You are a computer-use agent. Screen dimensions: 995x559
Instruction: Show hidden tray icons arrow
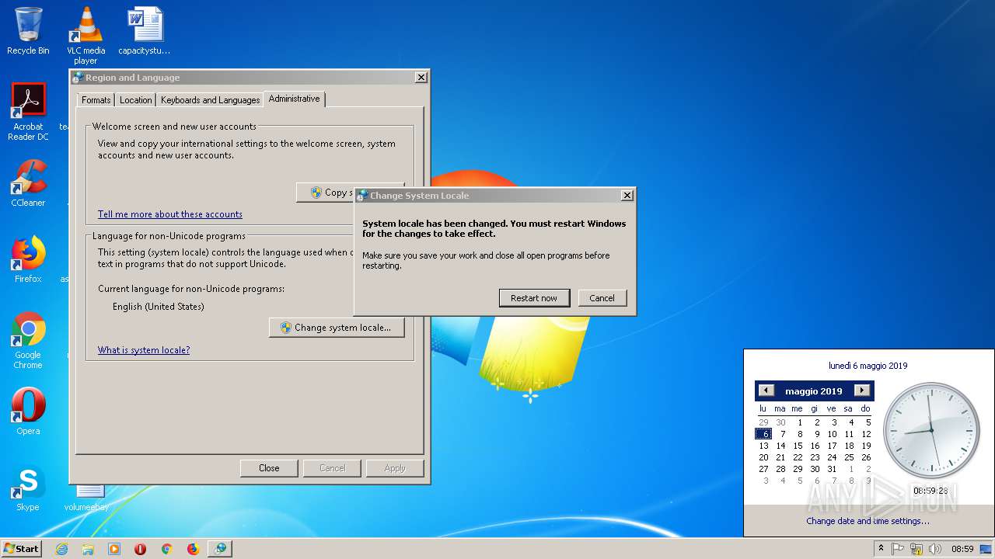(881, 548)
